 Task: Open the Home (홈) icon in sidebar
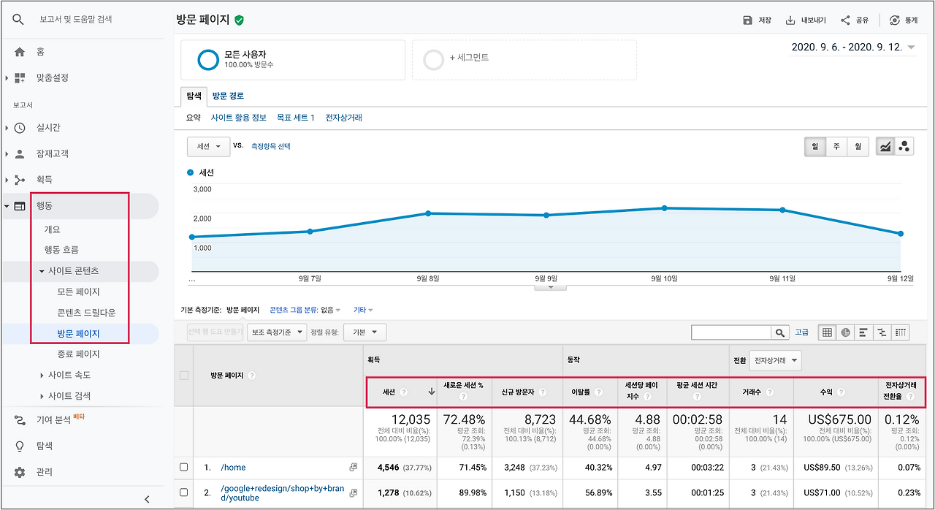20,52
